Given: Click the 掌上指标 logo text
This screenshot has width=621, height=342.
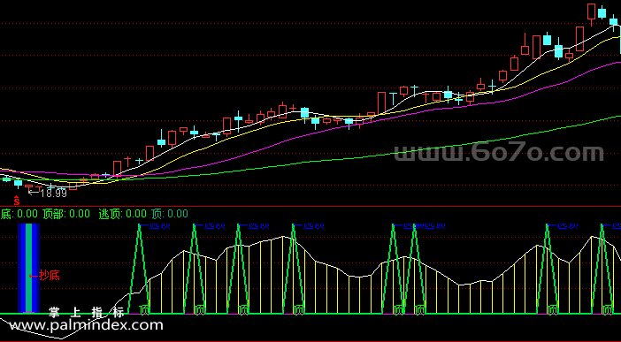Looking at the screenshot, I should coord(87,312).
